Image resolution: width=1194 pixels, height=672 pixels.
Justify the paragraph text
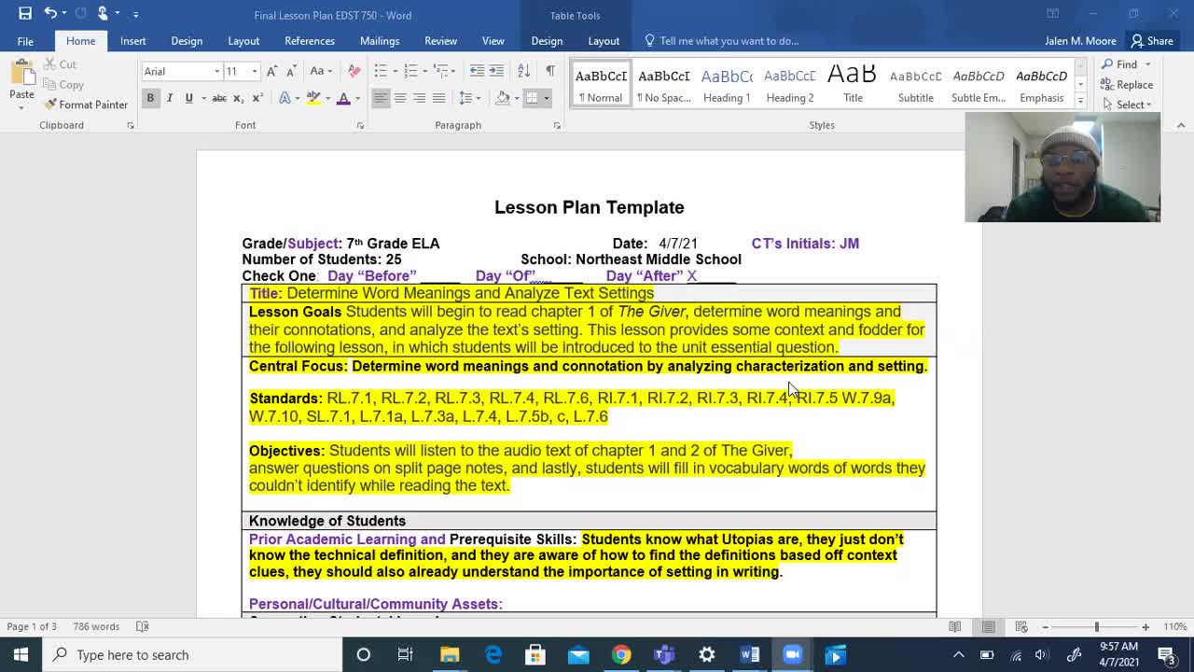click(438, 98)
